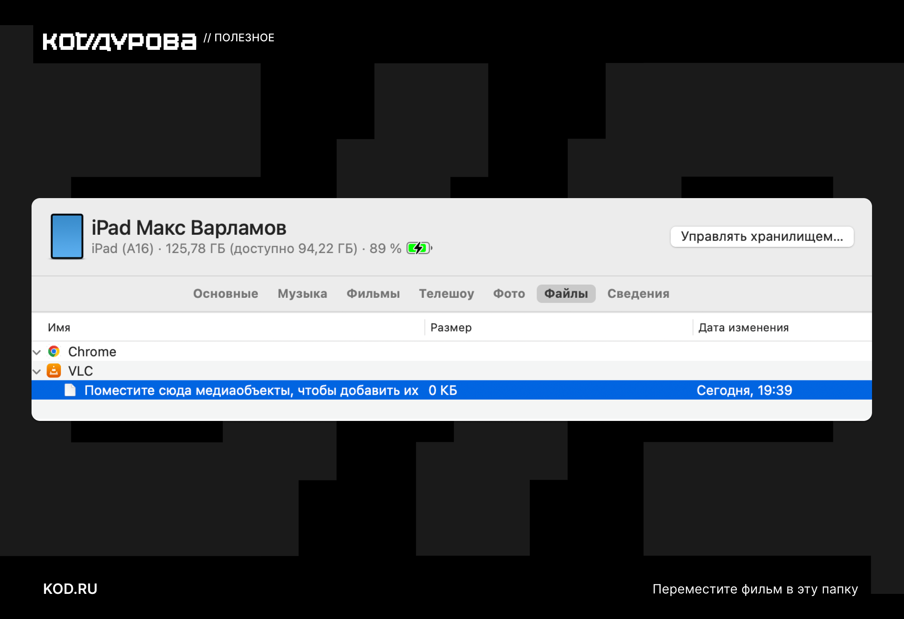Collapse the Chrome row chevron
904x619 pixels.
click(x=37, y=352)
